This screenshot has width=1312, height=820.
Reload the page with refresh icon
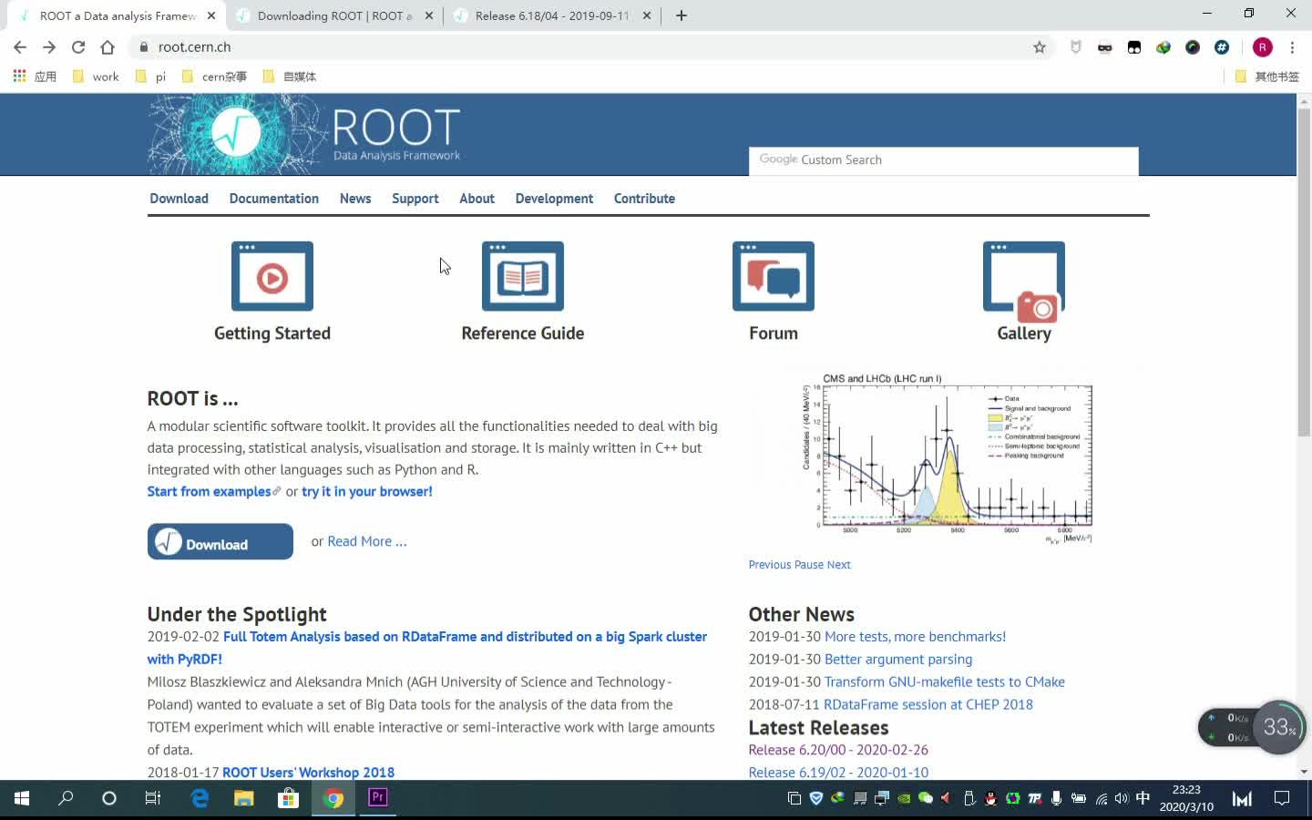click(78, 47)
